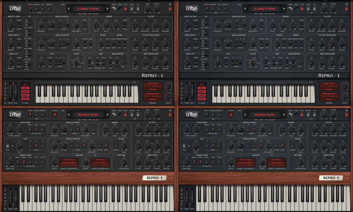
Task: Click red SAVE button in left Repro-1
Action: [126, 8]
